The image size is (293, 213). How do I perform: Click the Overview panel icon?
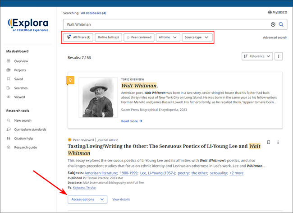(x=9, y=61)
